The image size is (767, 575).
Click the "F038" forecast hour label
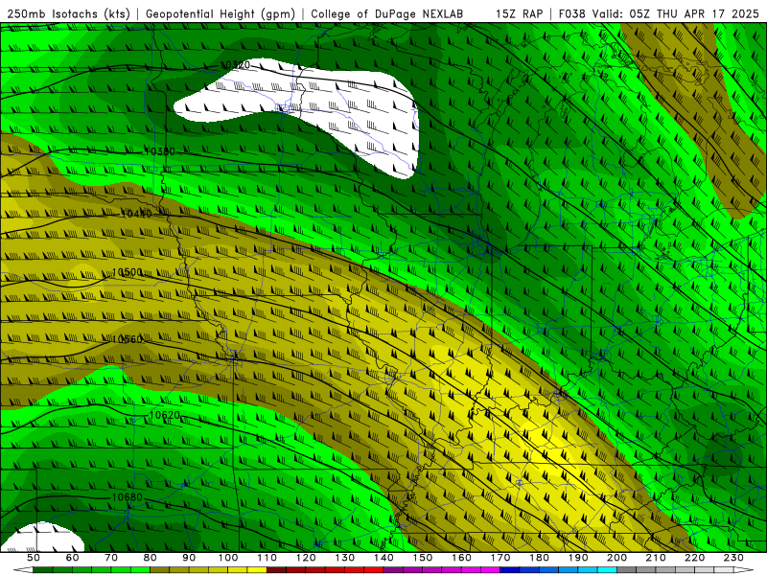pyautogui.click(x=571, y=13)
